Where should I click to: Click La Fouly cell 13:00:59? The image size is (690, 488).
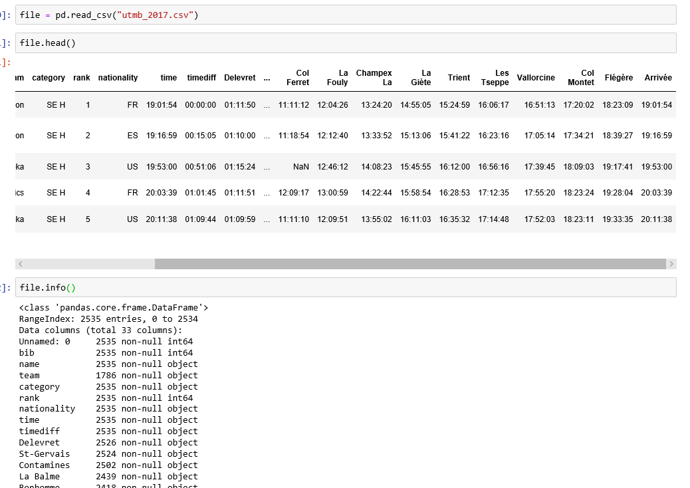click(332, 193)
